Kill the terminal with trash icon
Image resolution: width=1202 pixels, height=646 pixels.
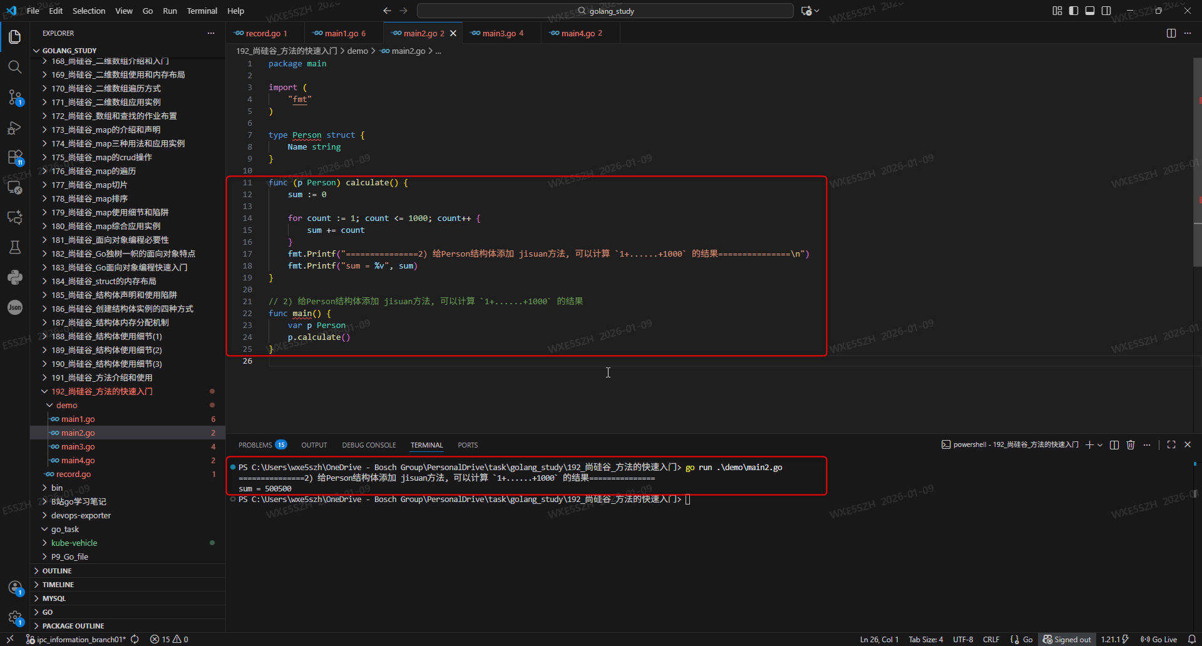pyautogui.click(x=1131, y=445)
